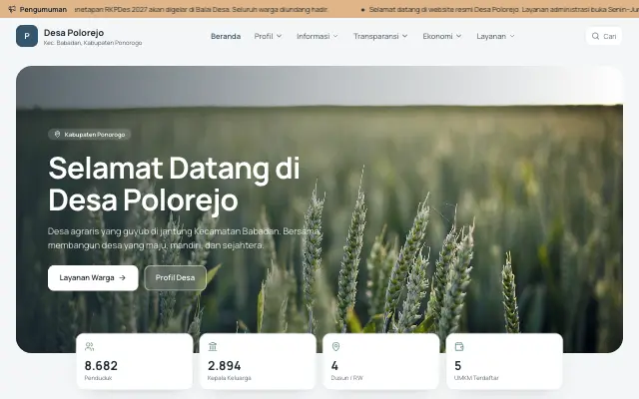
Task: Click the map pin icon in Kabupaten Ponorogo badge
Action: click(x=58, y=135)
